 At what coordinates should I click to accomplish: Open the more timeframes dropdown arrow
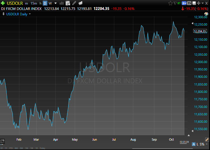coord(55,3)
